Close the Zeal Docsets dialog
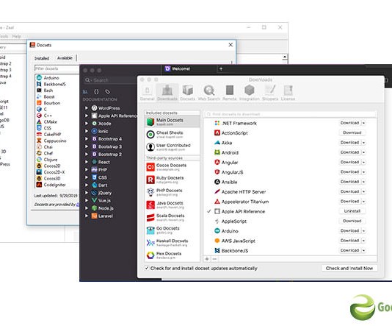 coord(231,45)
